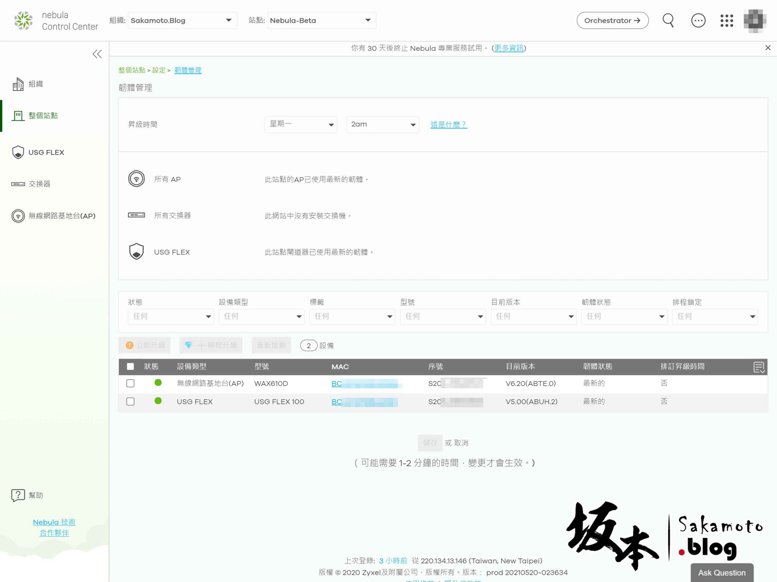Click the USG FLEX shield icon in sidebar
Viewport: 777px width, 582px height.
18,152
